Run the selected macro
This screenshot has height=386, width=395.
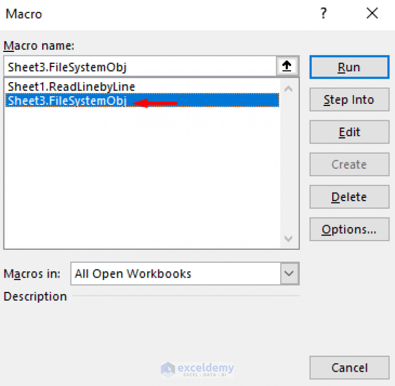click(x=349, y=67)
